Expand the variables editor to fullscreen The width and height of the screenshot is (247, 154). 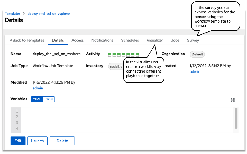pos(233,100)
